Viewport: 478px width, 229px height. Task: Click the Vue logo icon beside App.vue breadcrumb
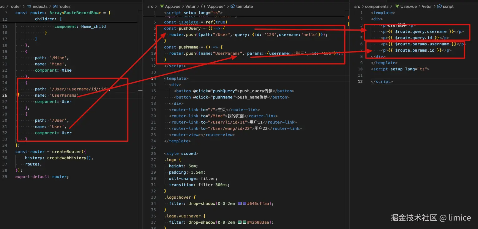point(162,6)
